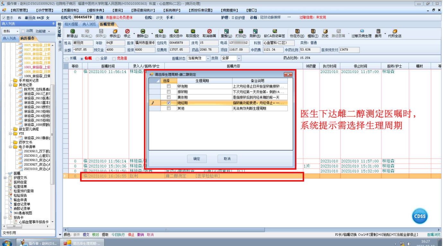
Task: Expand the 护理文书 node
Action: [x=5, y=177]
